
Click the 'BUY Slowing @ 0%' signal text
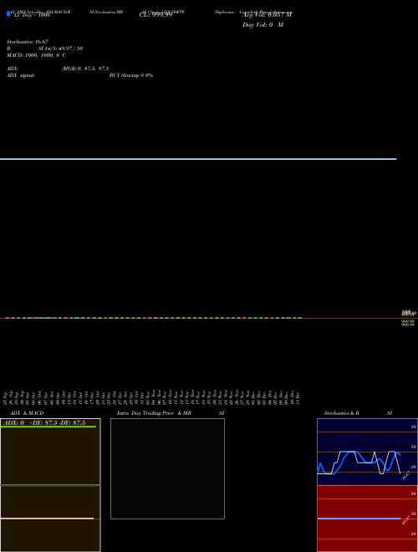(131, 75)
